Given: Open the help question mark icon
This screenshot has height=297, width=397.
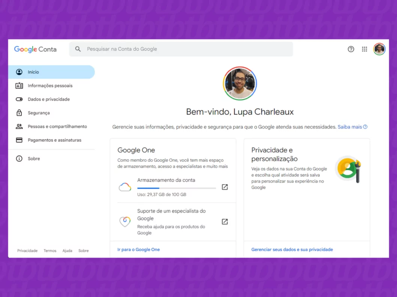Looking at the screenshot, I should coord(351,49).
